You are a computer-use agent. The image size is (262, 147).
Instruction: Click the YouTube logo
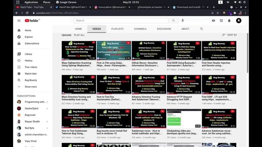click(x=32, y=20)
